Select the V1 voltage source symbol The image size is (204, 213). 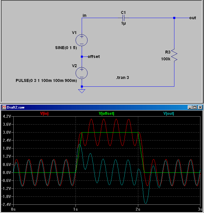pos(82,40)
